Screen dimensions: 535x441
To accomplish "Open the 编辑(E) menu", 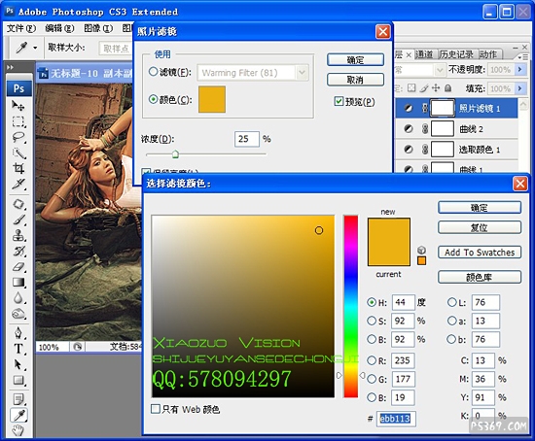I will 59,28.
